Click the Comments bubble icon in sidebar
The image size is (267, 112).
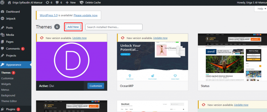3,49
